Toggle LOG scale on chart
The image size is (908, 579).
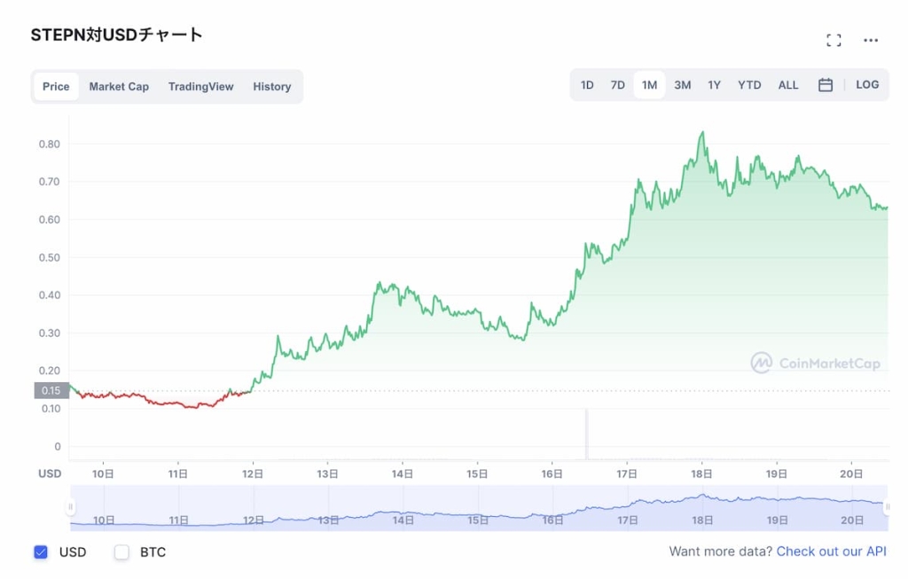click(x=867, y=85)
